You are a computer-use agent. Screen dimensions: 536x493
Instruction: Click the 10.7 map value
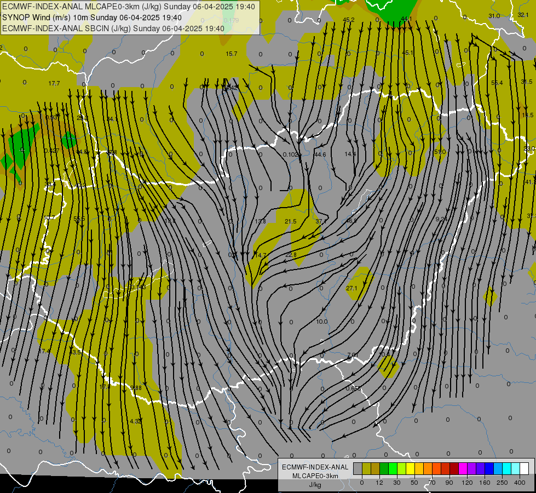[x=50, y=217]
